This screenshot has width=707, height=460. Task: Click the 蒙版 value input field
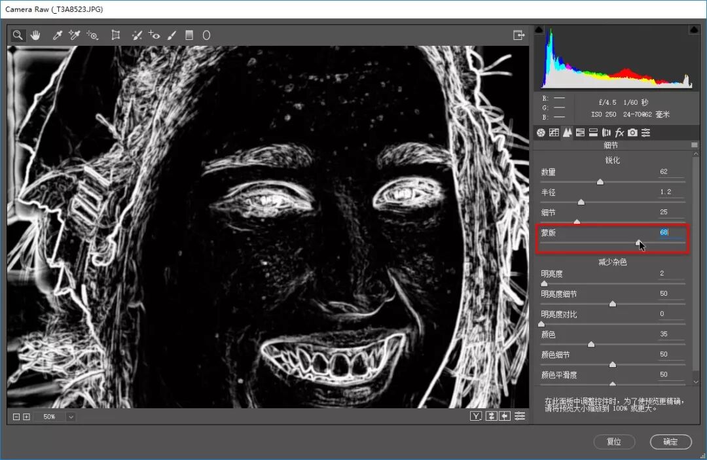[x=671, y=232]
